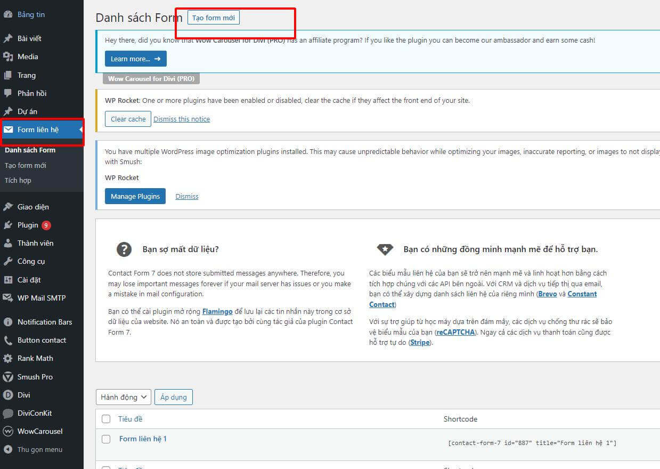Select the Media library icon
The width and height of the screenshot is (660, 469).
9,56
